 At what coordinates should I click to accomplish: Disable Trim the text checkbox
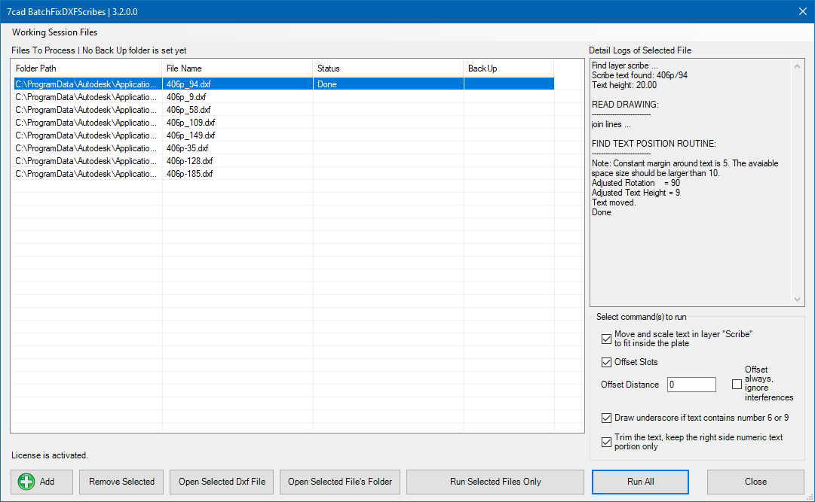pos(607,443)
